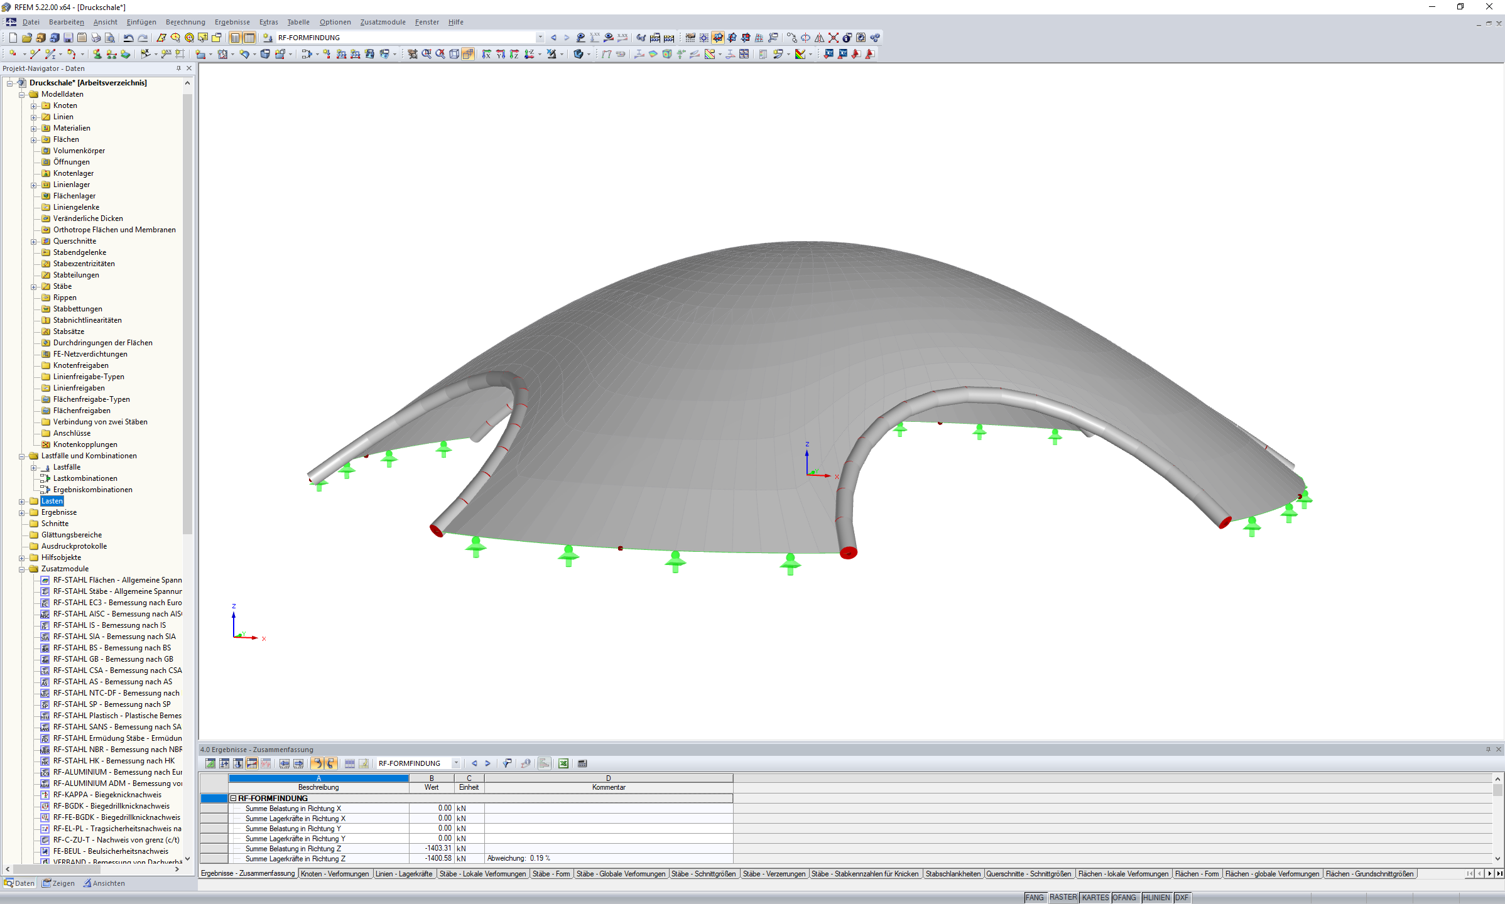Viewport: 1505px width, 904px height.
Task: Open the Excel export from the results toolbar
Action: click(563, 763)
